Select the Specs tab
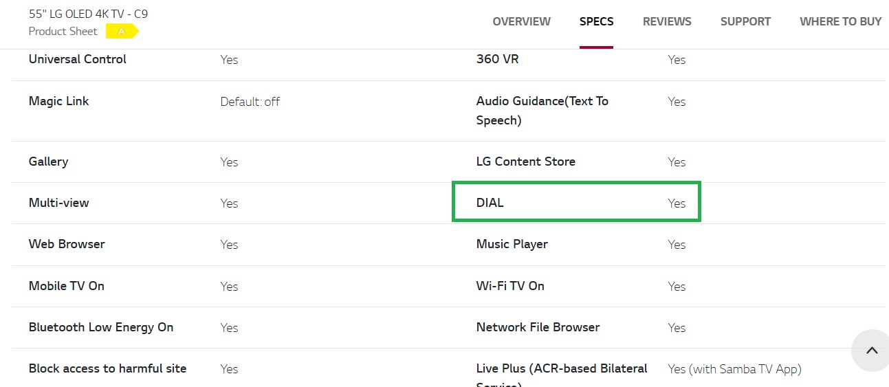This screenshot has width=889, height=387. (596, 21)
